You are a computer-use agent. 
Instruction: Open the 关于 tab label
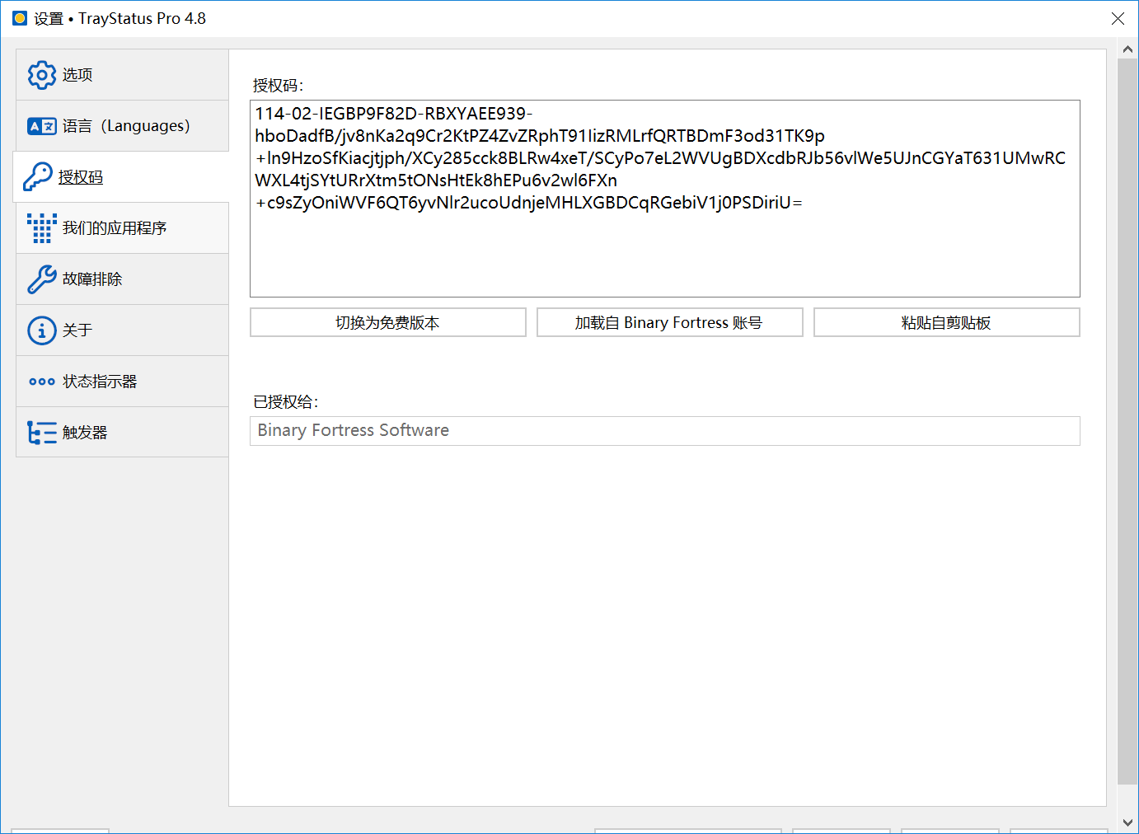[77, 330]
